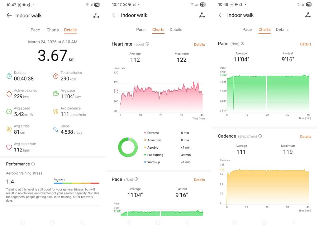
Task: Tap the yellow cadence graph
Action: [x=268, y=187]
